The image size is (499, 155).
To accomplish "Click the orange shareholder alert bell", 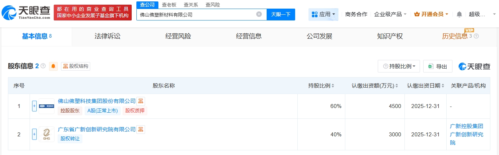I will click(53, 66).
